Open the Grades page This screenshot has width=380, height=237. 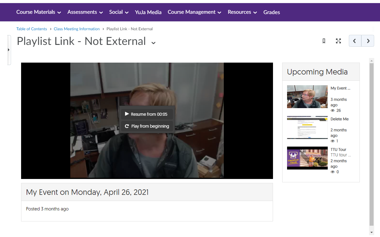pyautogui.click(x=271, y=12)
